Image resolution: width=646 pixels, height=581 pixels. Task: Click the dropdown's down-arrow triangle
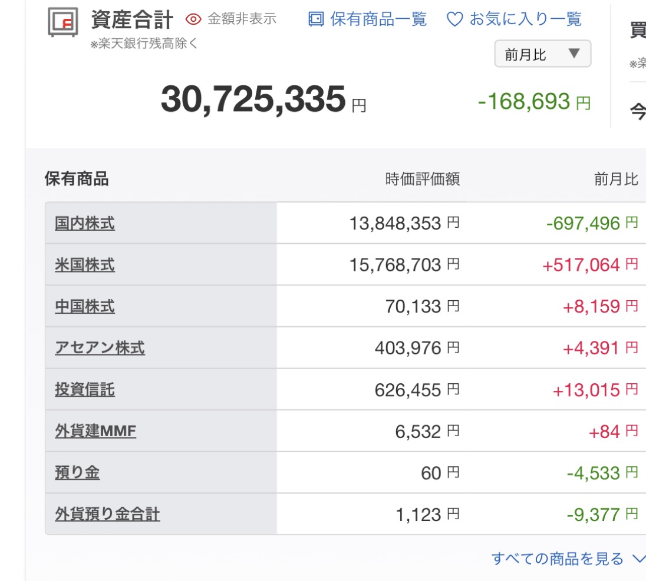[574, 54]
